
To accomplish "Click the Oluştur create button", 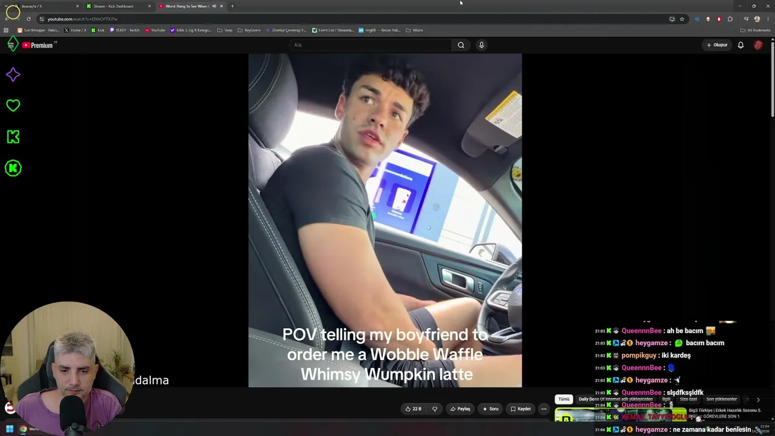I will pos(717,45).
